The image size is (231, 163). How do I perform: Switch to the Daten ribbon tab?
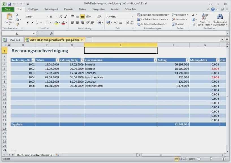82,9
